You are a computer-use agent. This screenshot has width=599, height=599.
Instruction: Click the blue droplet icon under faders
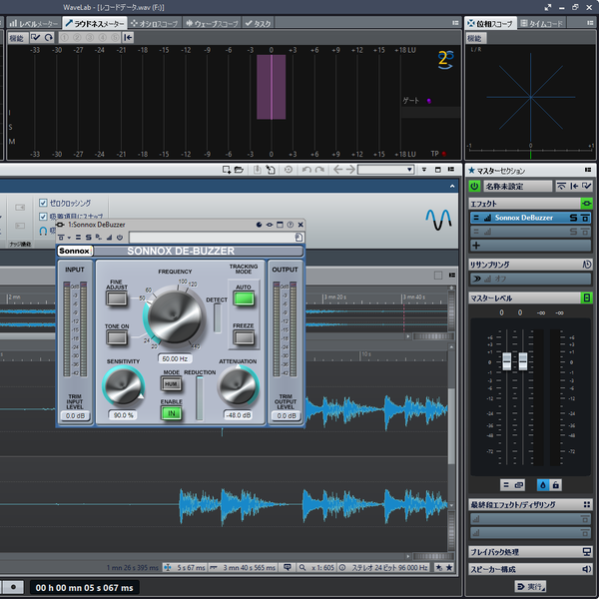click(543, 485)
